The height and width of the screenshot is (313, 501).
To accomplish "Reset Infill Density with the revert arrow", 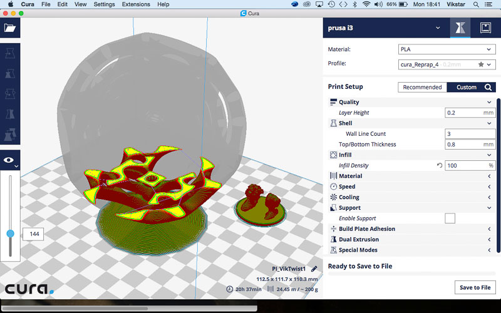I will [440, 165].
